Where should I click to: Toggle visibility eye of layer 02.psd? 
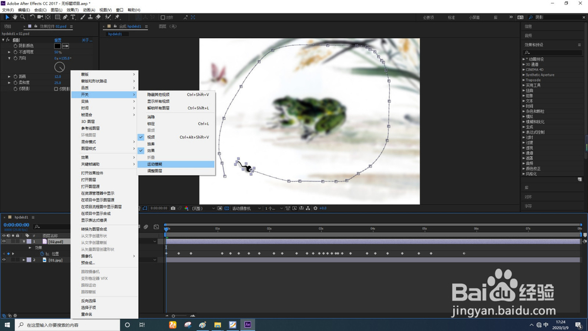[4, 242]
